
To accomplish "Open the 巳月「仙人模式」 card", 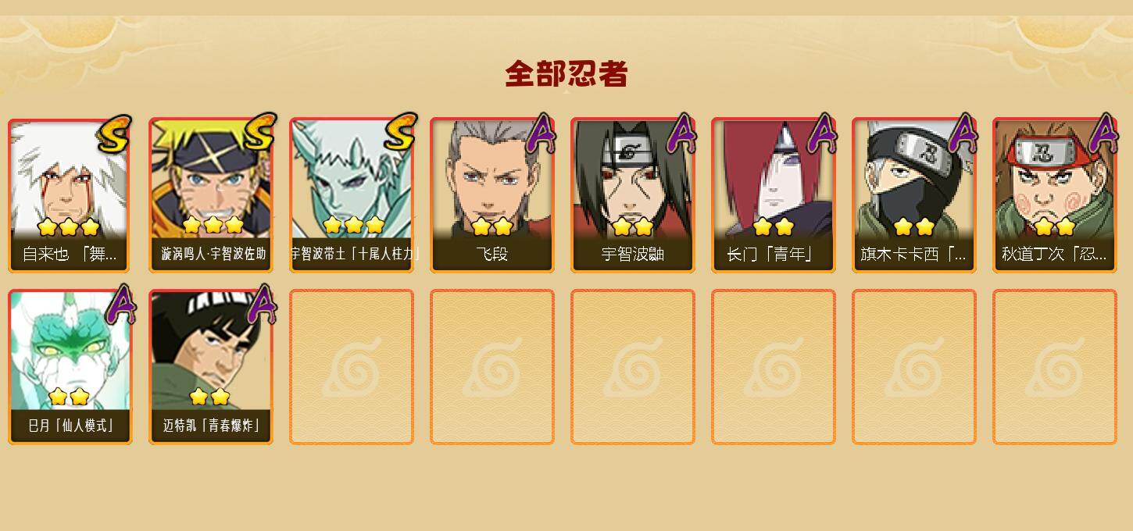I will [x=70, y=367].
